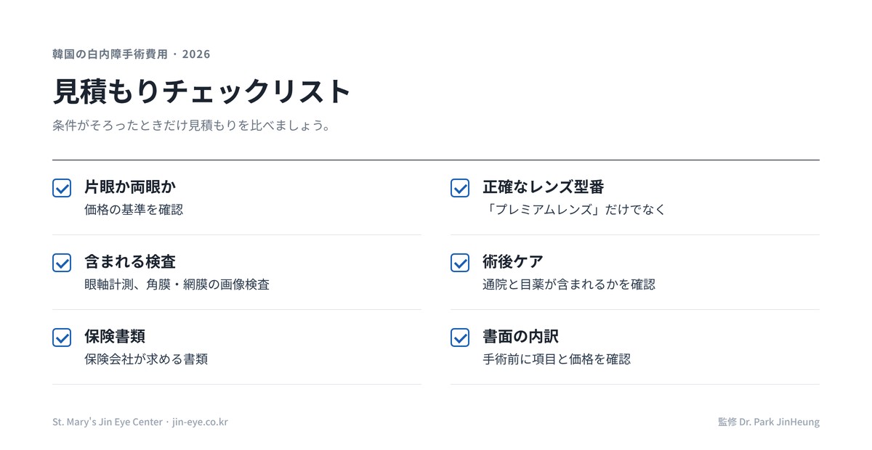Click the 見積もりチェックリスト main heading
The image size is (872, 450).
click(202, 92)
